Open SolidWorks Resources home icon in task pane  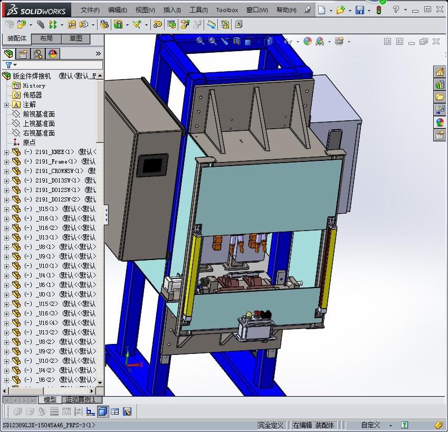[x=440, y=72]
